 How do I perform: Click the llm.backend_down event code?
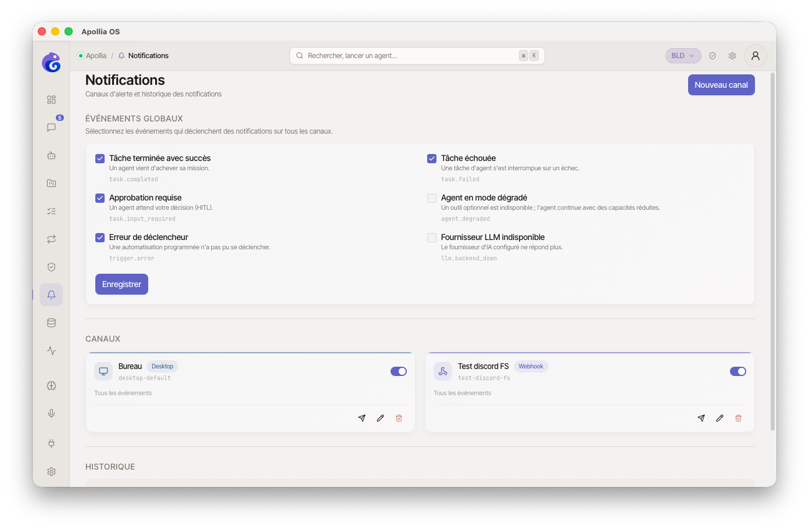[x=469, y=259]
